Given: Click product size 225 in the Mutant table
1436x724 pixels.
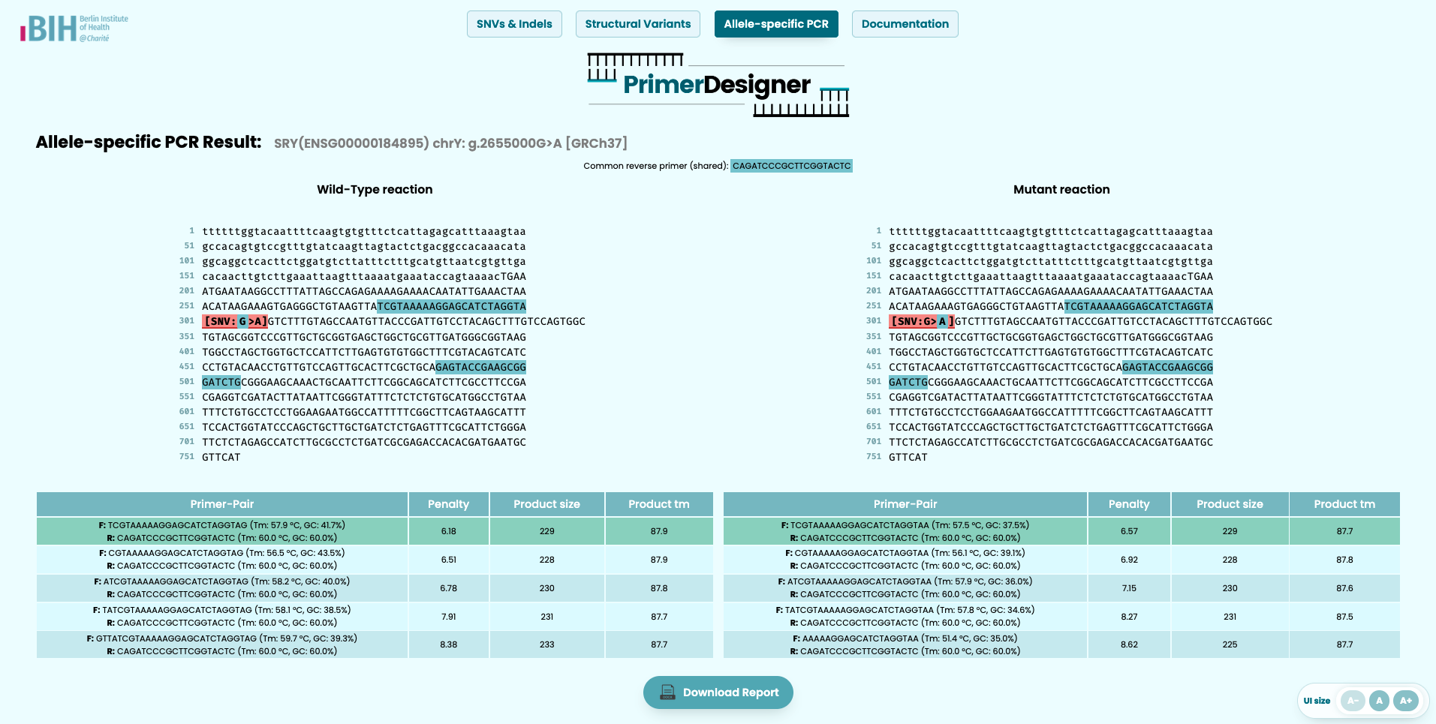Looking at the screenshot, I should (x=1230, y=644).
